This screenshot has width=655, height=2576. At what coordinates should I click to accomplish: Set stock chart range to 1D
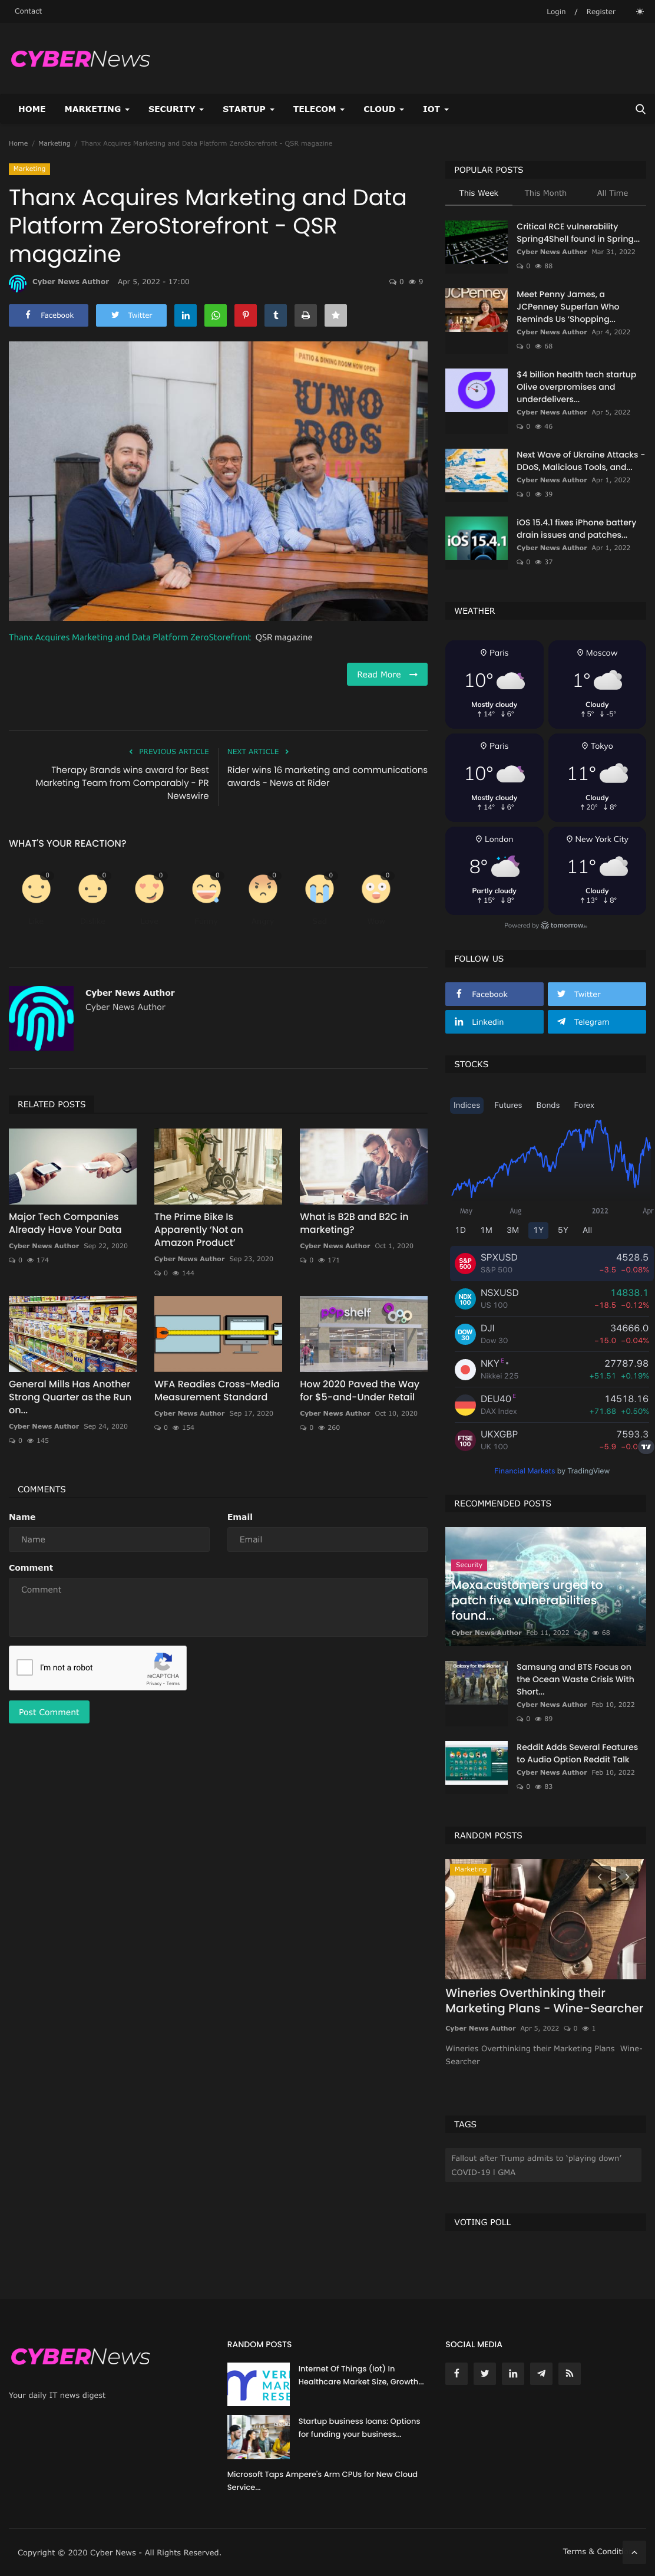click(460, 1230)
